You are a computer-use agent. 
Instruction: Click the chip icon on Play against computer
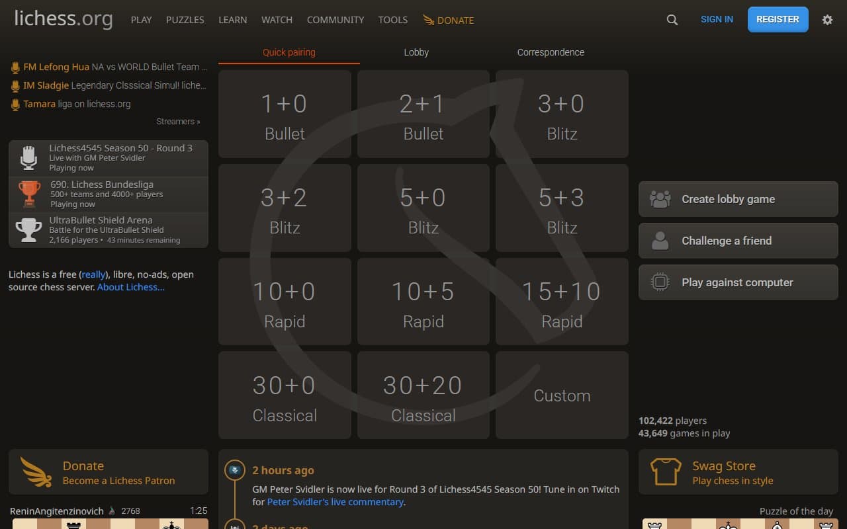(660, 282)
